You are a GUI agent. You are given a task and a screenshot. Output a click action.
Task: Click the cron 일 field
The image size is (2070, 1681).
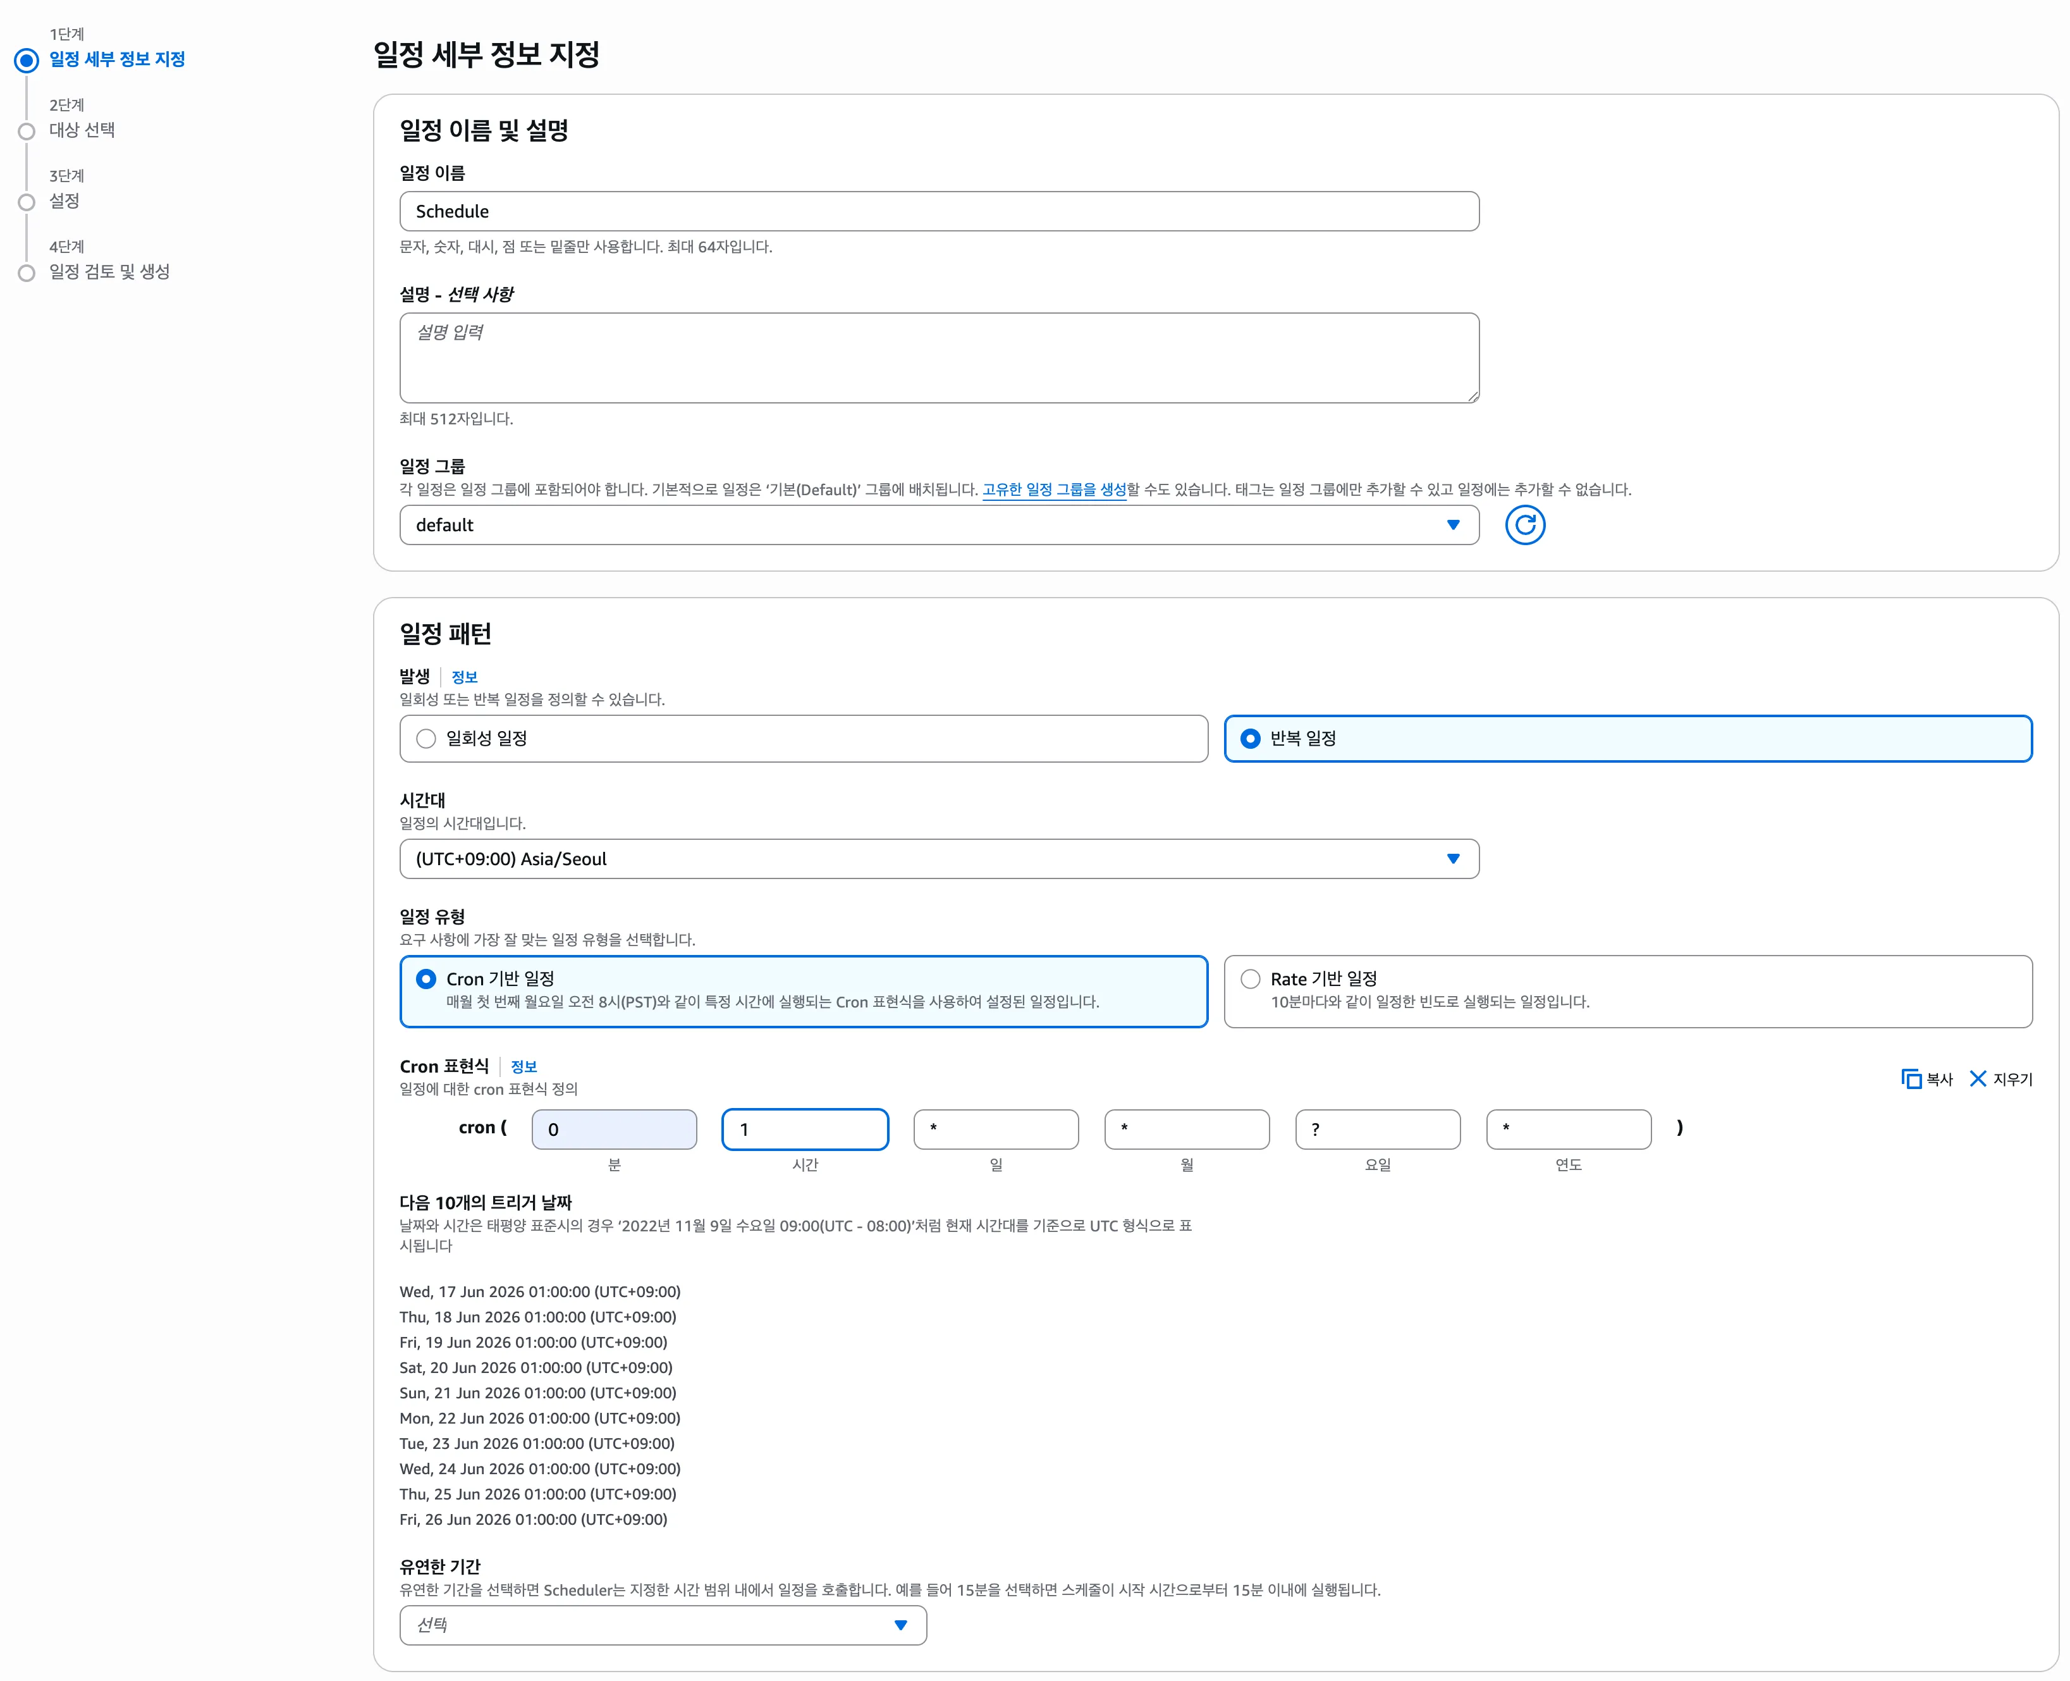(995, 1129)
